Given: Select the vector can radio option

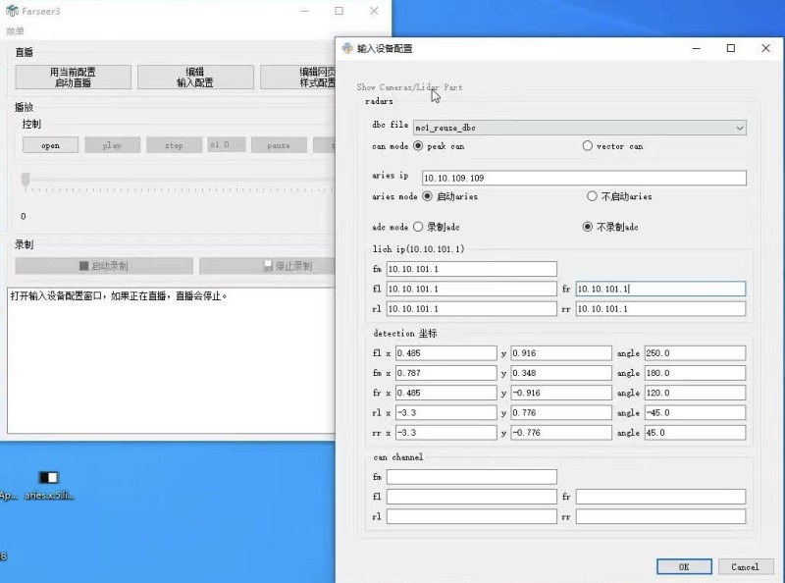Looking at the screenshot, I should pos(588,146).
